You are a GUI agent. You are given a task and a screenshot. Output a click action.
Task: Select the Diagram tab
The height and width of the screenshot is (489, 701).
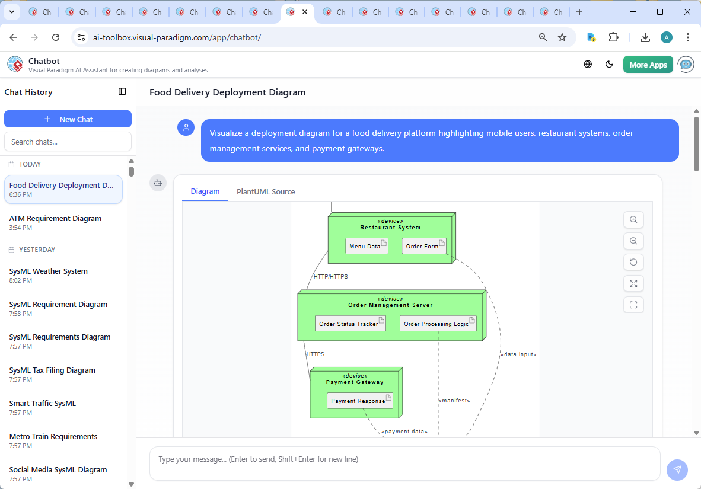point(205,191)
